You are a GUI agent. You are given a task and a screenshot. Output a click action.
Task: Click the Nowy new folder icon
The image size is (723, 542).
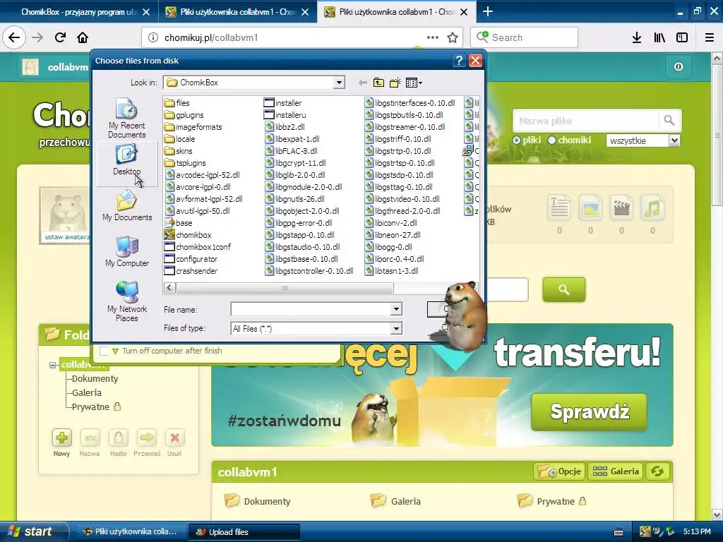[62, 438]
